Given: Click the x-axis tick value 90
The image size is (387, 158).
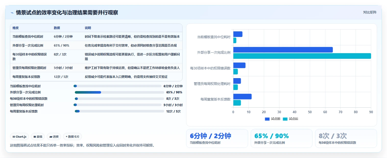Looking at the screenshot, I should click(x=371, y=112).
